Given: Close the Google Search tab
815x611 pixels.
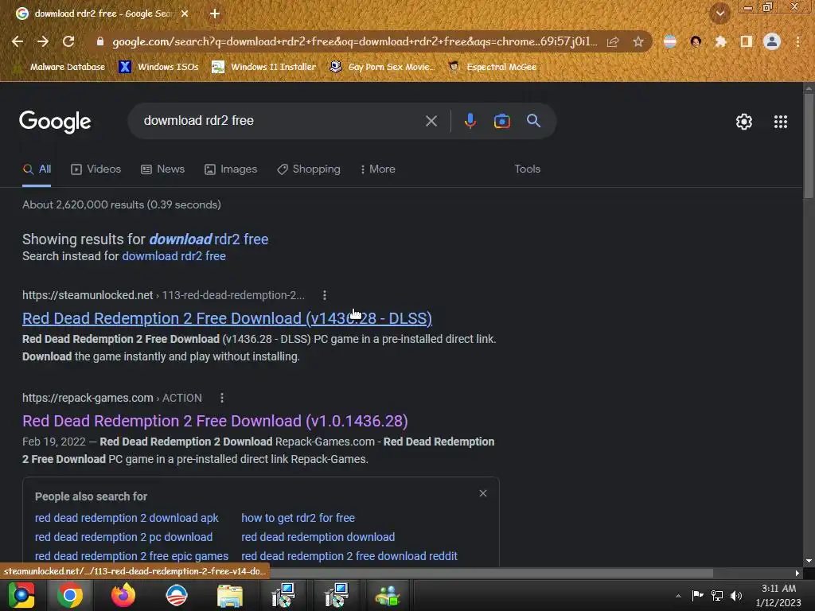Looking at the screenshot, I should pyautogui.click(x=185, y=14).
